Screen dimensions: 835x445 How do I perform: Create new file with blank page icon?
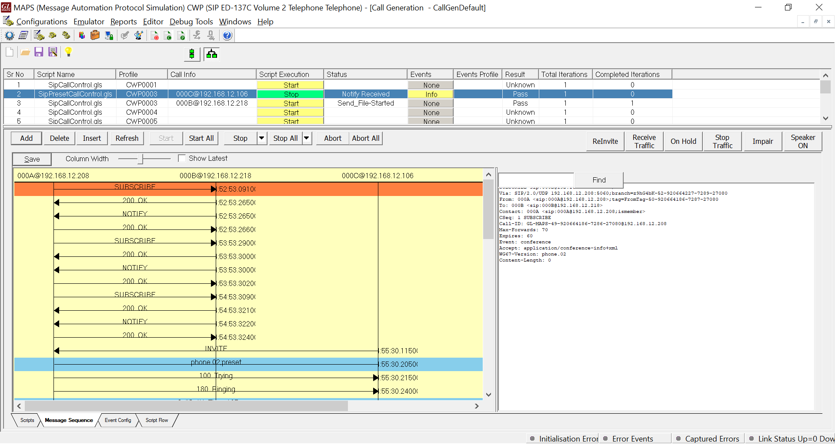(10, 52)
